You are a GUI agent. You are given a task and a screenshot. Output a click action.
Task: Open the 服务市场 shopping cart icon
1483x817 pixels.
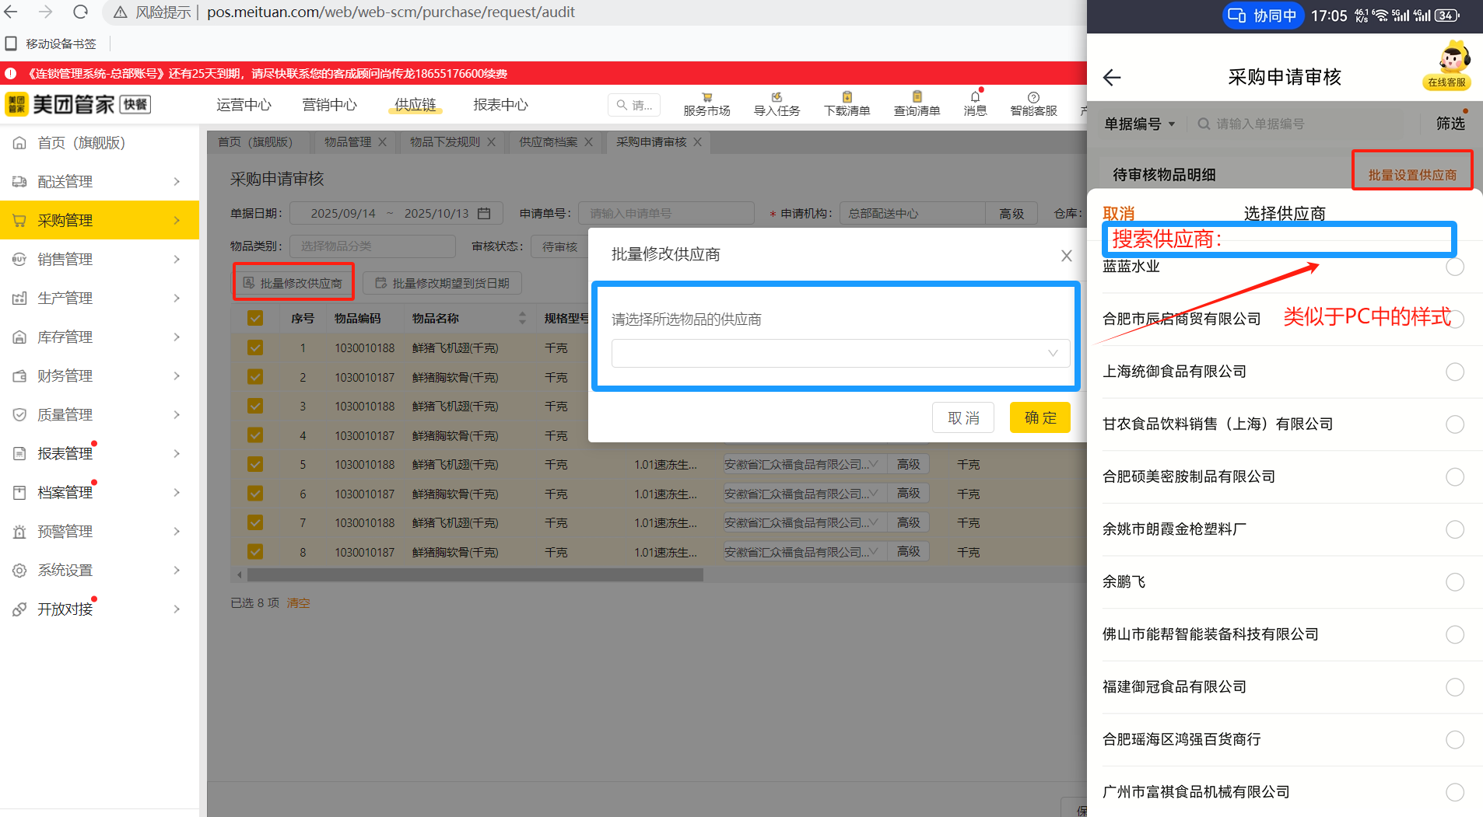coord(706,98)
